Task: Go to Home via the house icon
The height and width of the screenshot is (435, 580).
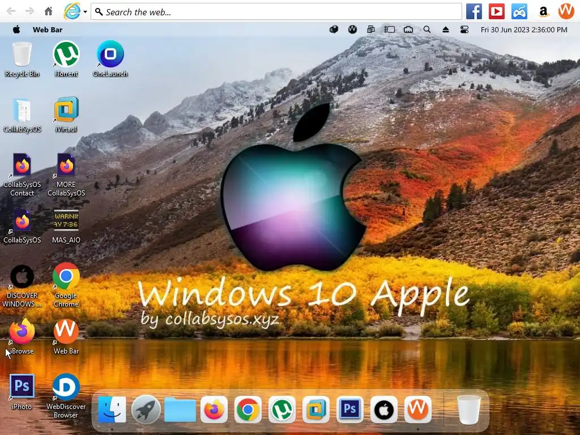Action: 49,11
